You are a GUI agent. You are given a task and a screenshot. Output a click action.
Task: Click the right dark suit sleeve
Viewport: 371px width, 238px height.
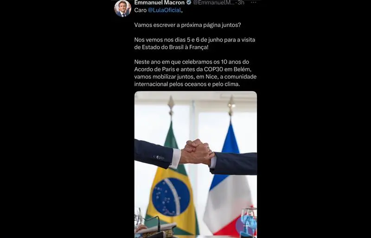pos(234,163)
